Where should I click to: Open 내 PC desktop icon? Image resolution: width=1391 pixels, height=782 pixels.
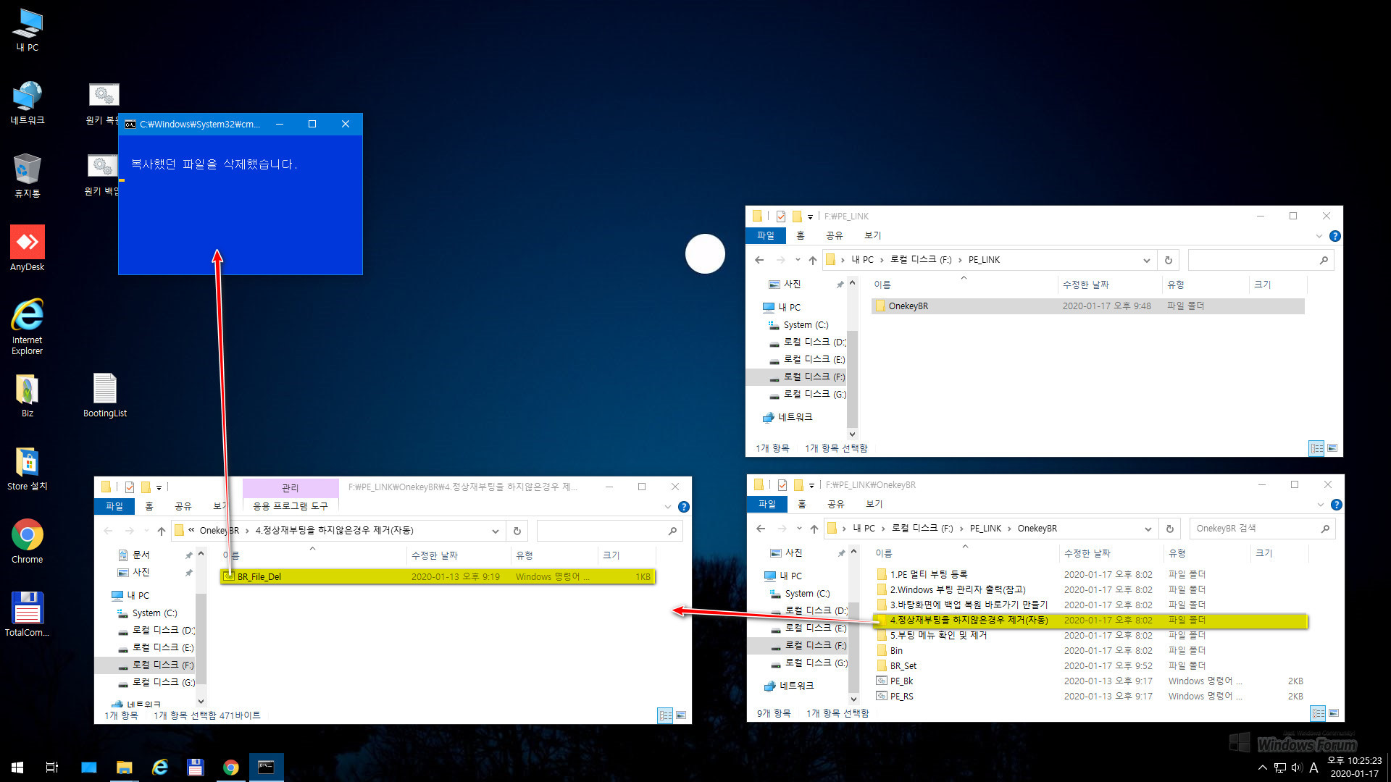coord(28,30)
